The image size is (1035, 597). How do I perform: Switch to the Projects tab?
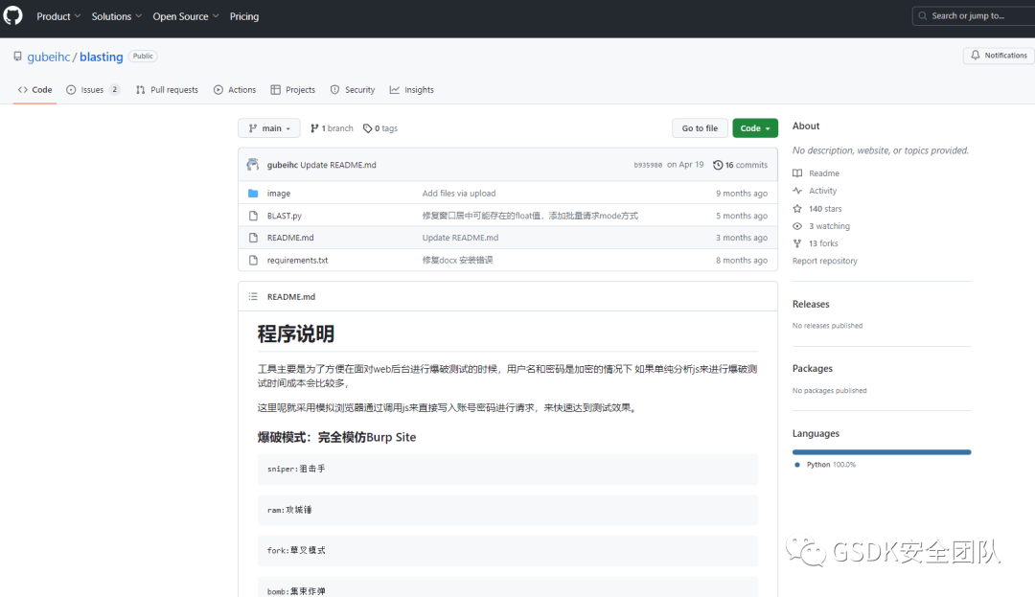pos(293,90)
